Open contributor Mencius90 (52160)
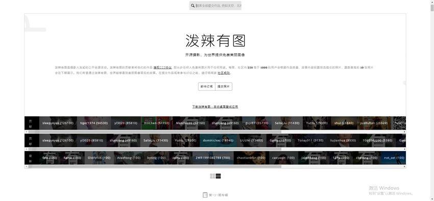Screen dimensions: 434x201 [x=190, y=123]
